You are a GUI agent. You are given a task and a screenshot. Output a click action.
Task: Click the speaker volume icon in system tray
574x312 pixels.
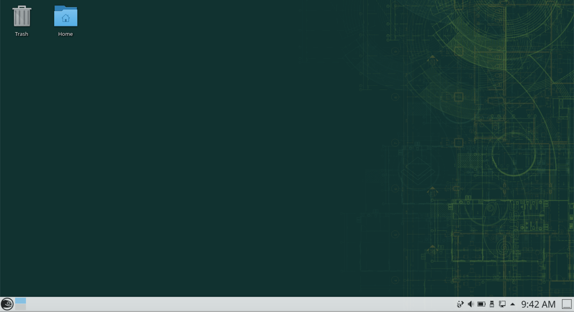click(470, 304)
